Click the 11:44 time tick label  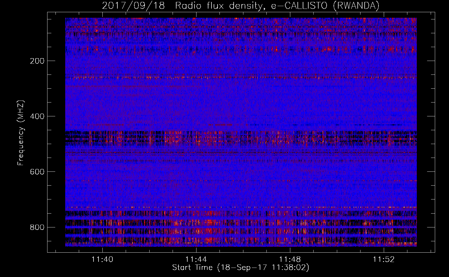tap(196, 260)
